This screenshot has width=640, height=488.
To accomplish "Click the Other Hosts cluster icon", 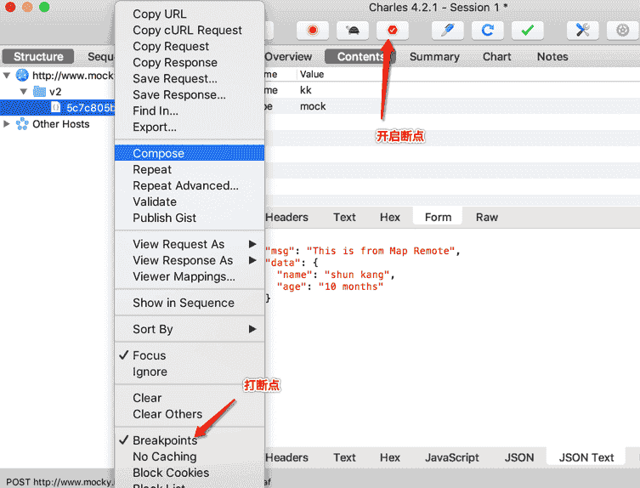I will coord(22,124).
